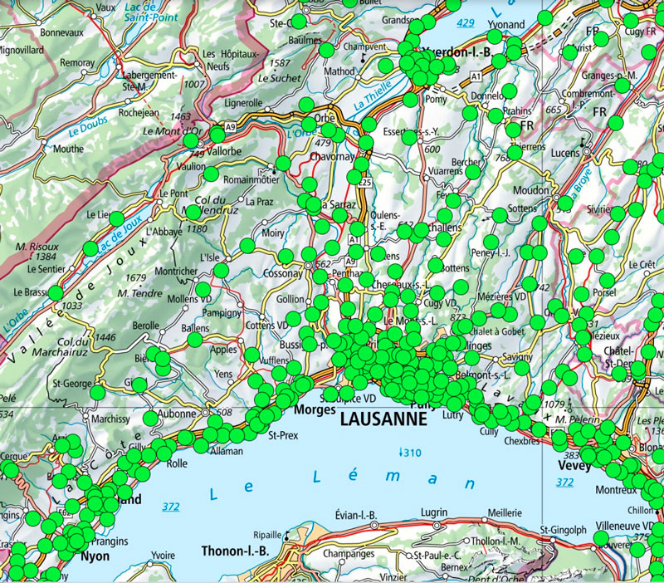Click the green marker at Le Brassus
664x583 pixels.
[55, 293]
